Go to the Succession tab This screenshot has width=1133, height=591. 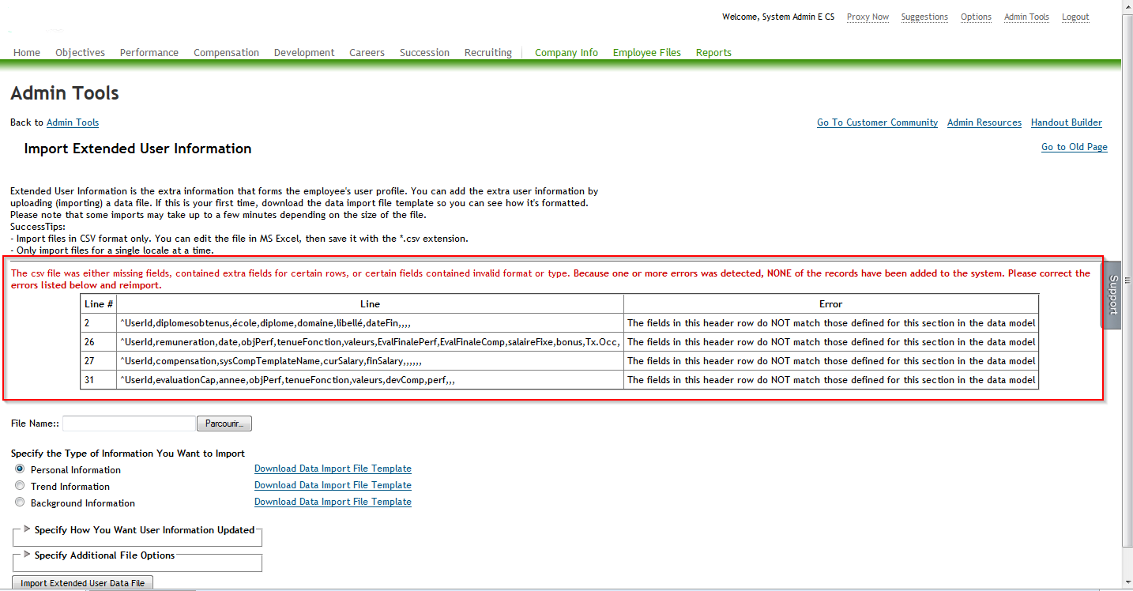pyautogui.click(x=424, y=53)
